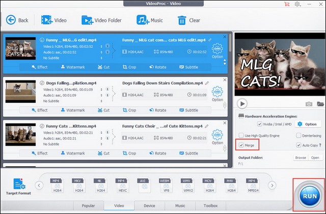Select the WEBM VP8 format icon

pyautogui.click(x=164, y=185)
